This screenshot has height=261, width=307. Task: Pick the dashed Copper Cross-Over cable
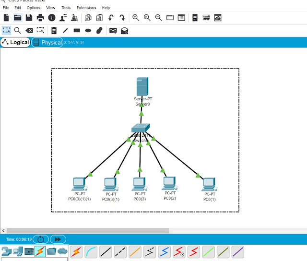click(x=120, y=252)
